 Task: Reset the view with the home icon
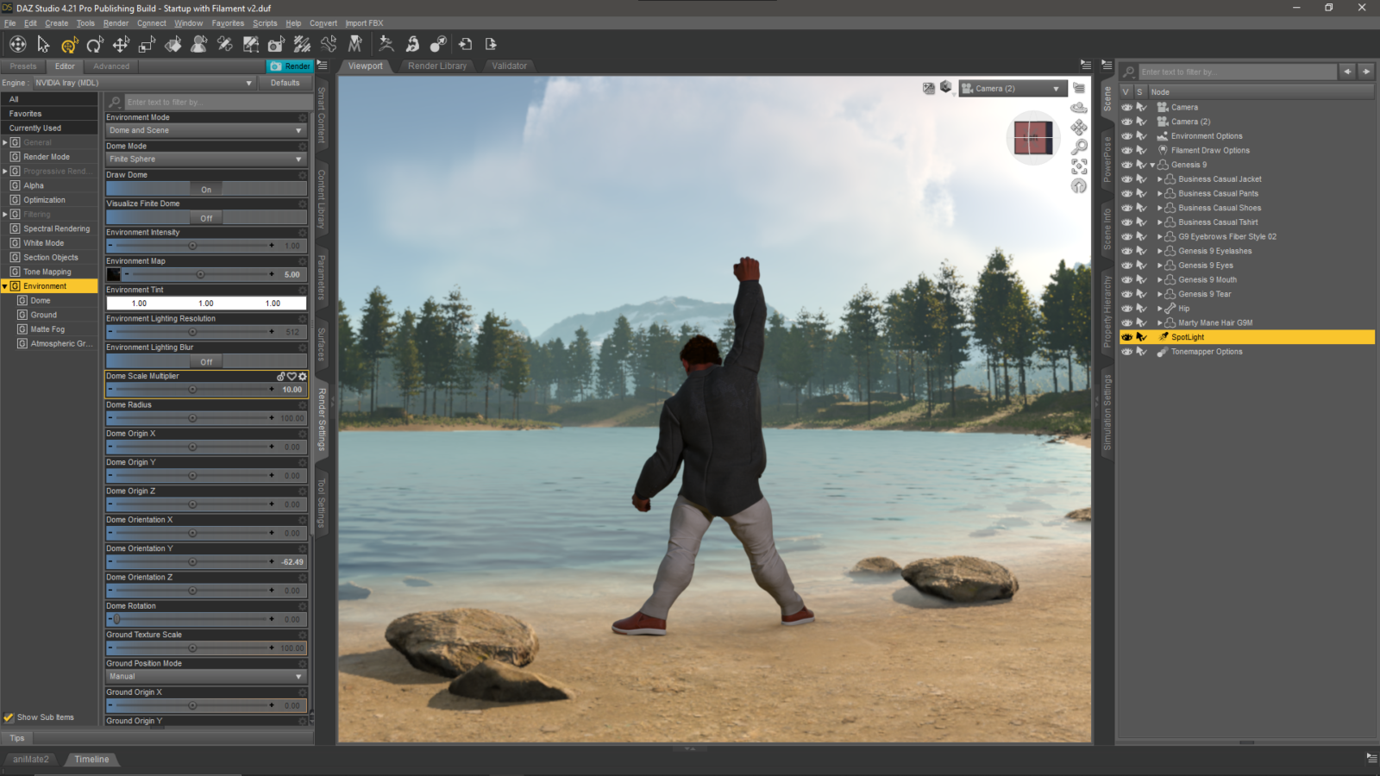[x=1078, y=185]
